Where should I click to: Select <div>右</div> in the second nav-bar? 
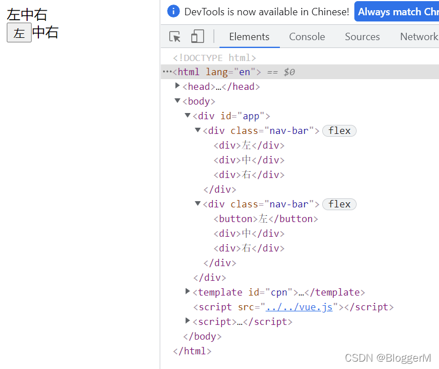tap(249, 248)
